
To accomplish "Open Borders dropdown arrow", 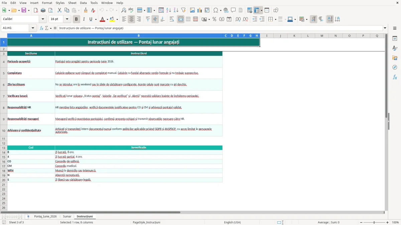I will (275, 19).
